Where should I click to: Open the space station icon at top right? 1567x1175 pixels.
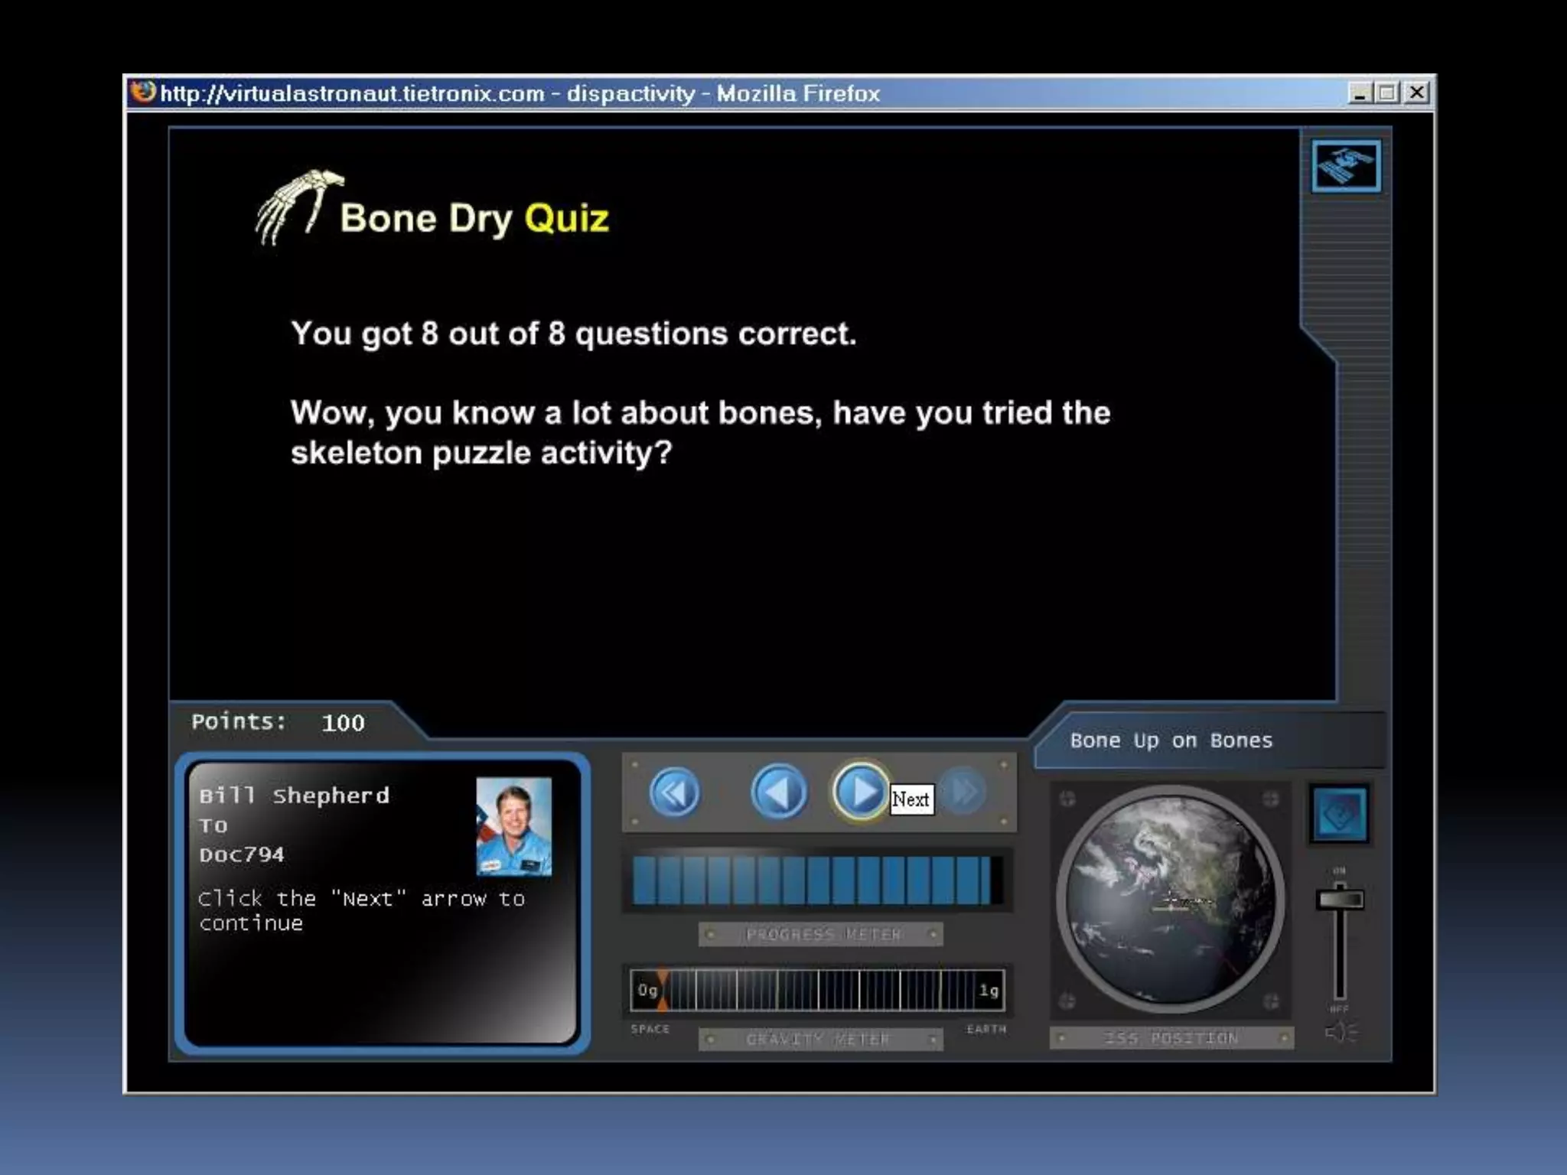click(1346, 165)
